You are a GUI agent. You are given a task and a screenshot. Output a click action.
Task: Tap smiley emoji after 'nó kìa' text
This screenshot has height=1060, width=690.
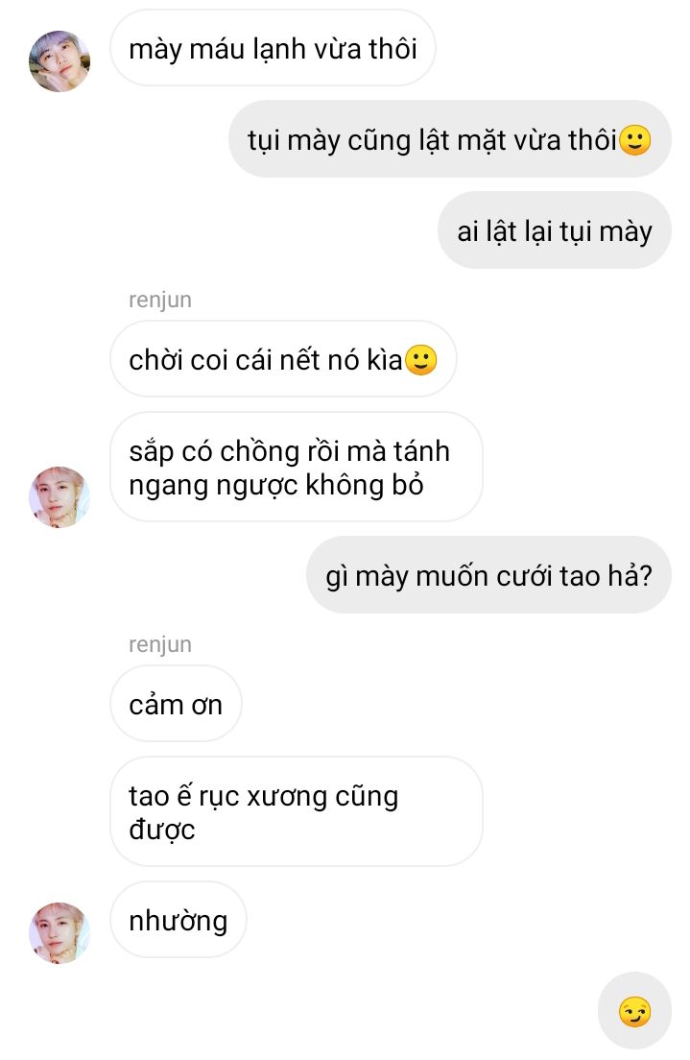pyautogui.click(x=420, y=360)
